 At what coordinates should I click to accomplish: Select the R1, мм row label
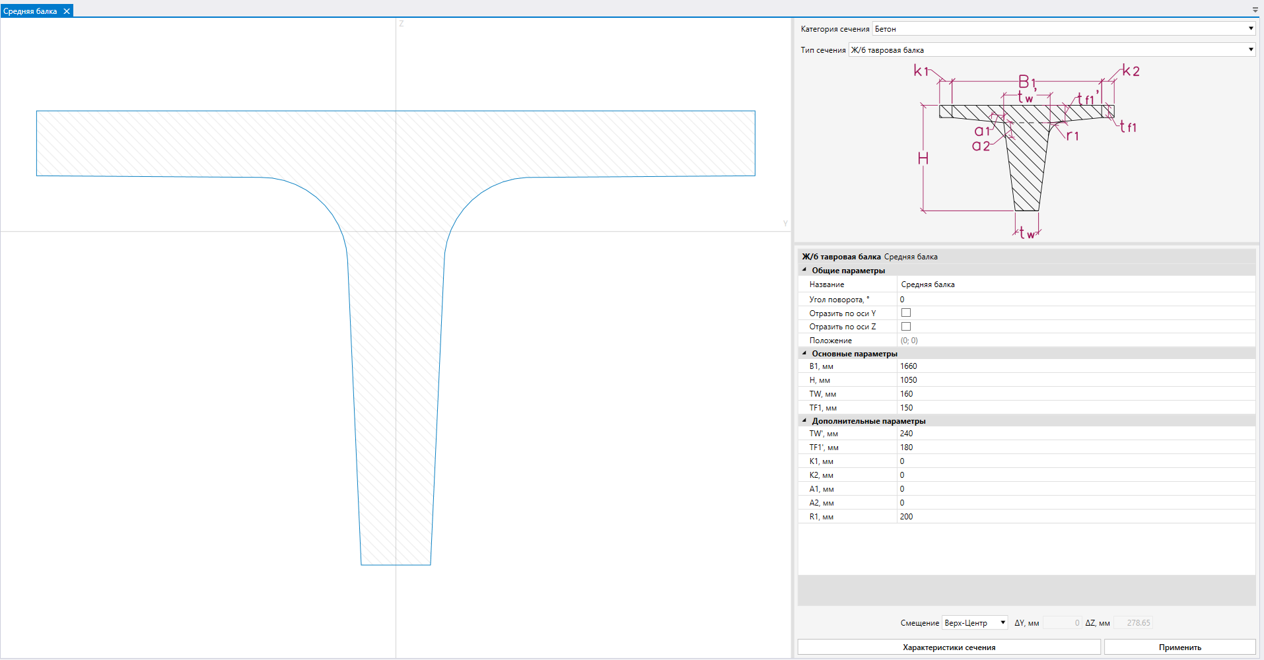(822, 517)
